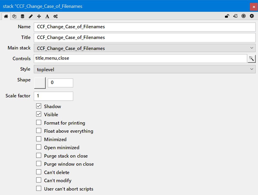Switch to the stacked cards icon tab
This screenshot has height=195, width=258.
14,16
